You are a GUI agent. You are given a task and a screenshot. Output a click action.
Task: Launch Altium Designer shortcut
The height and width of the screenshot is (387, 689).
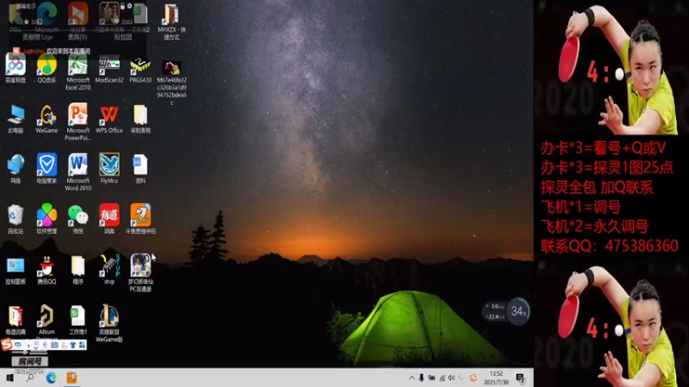[47, 322]
